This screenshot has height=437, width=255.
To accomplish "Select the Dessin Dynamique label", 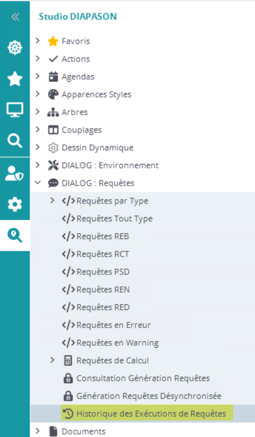I will click(x=98, y=148).
